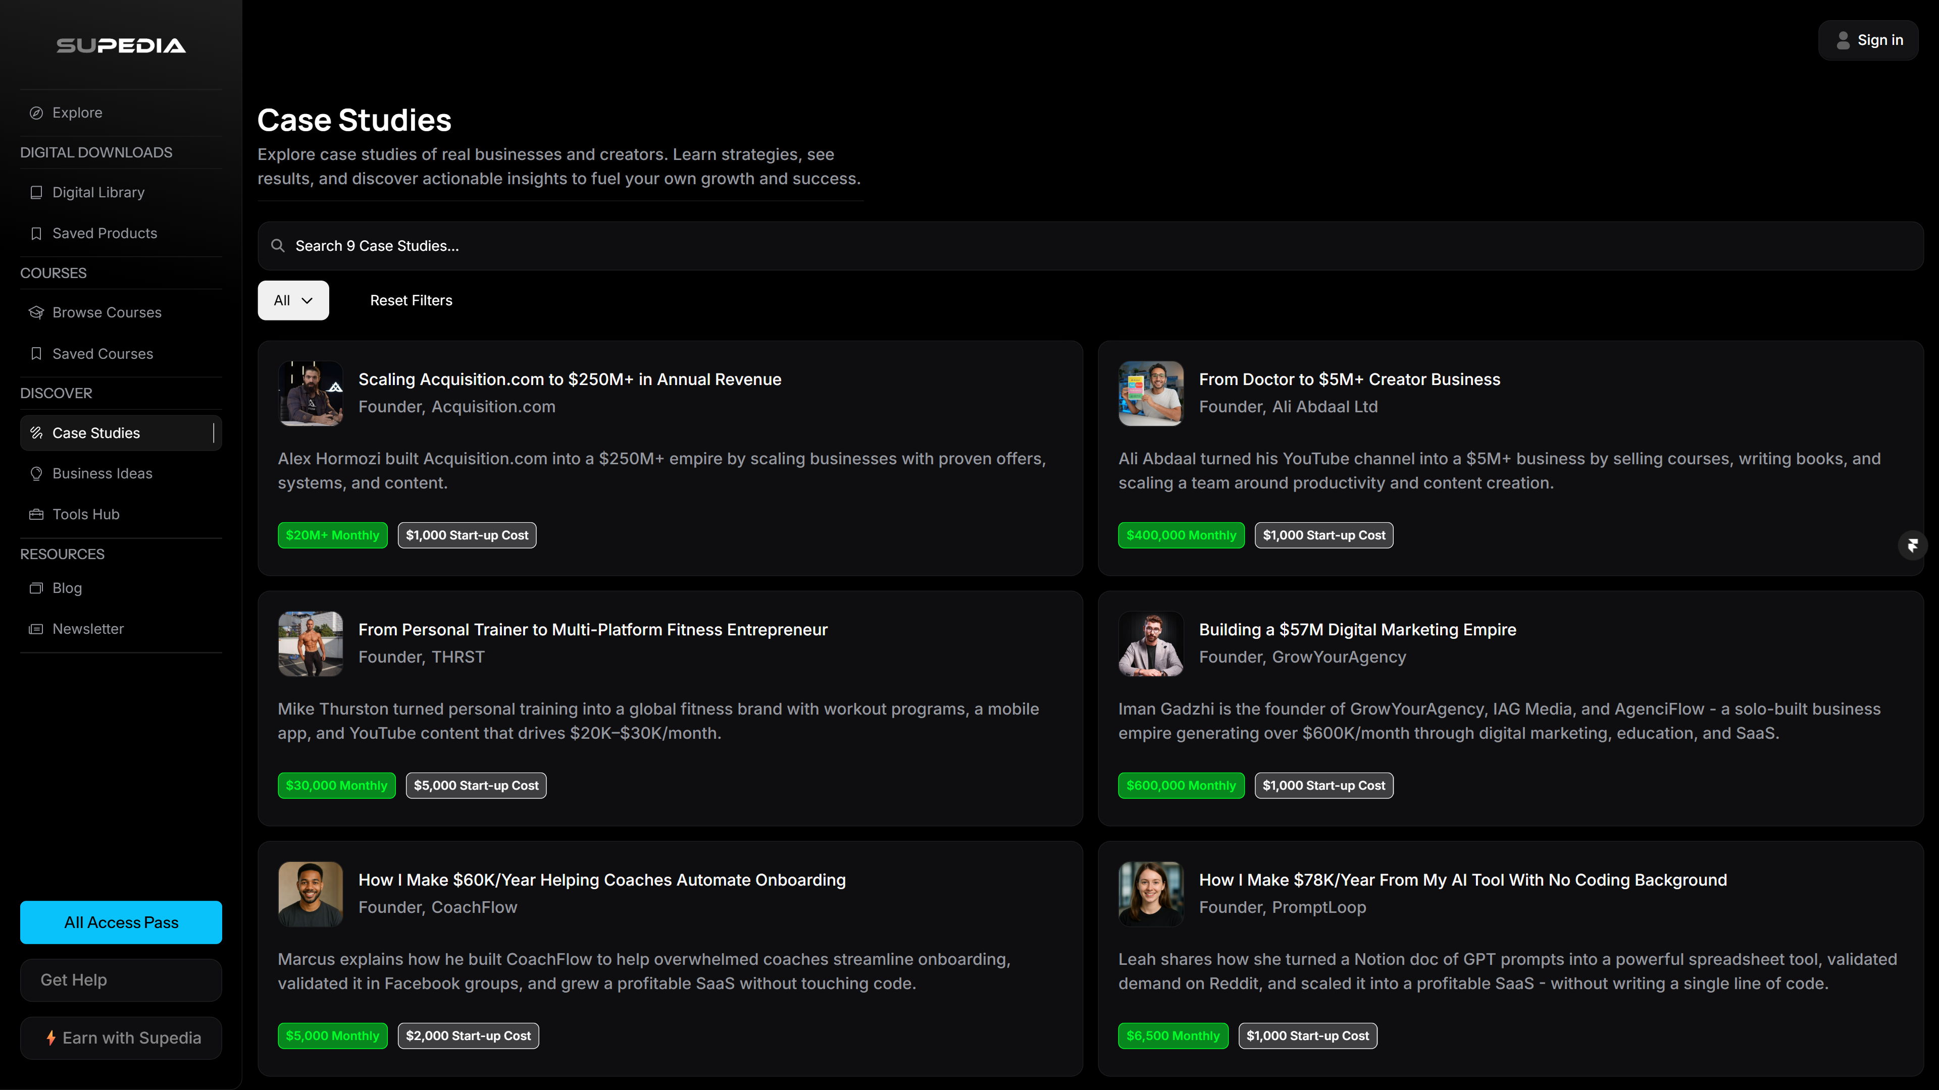Click the Supedia logo
Viewport: 1939px width, 1090px height.
[121, 46]
